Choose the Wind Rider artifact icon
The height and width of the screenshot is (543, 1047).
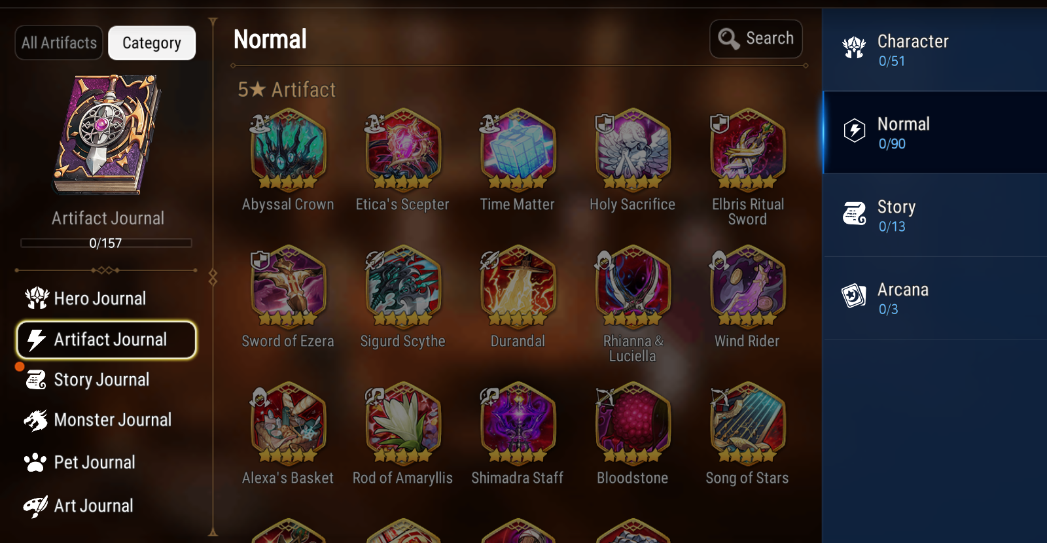(x=747, y=287)
